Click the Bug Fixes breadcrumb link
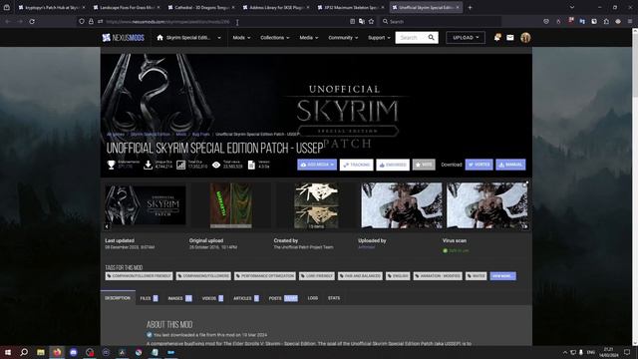The image size is (638, 359). [x=201, y=134]
